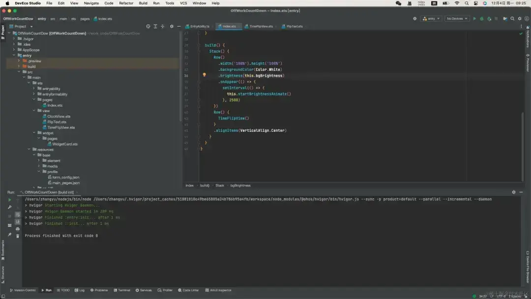
Task: Click the user account avatar icon
Action: click(527, 19)
